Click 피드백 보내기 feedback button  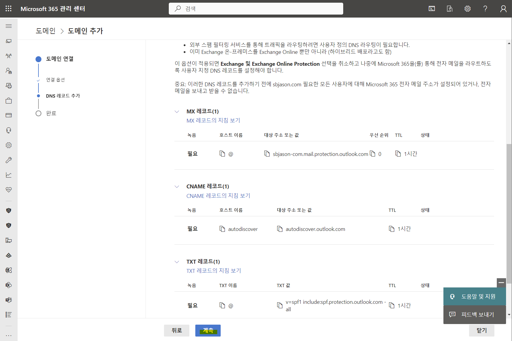[475, 315]
